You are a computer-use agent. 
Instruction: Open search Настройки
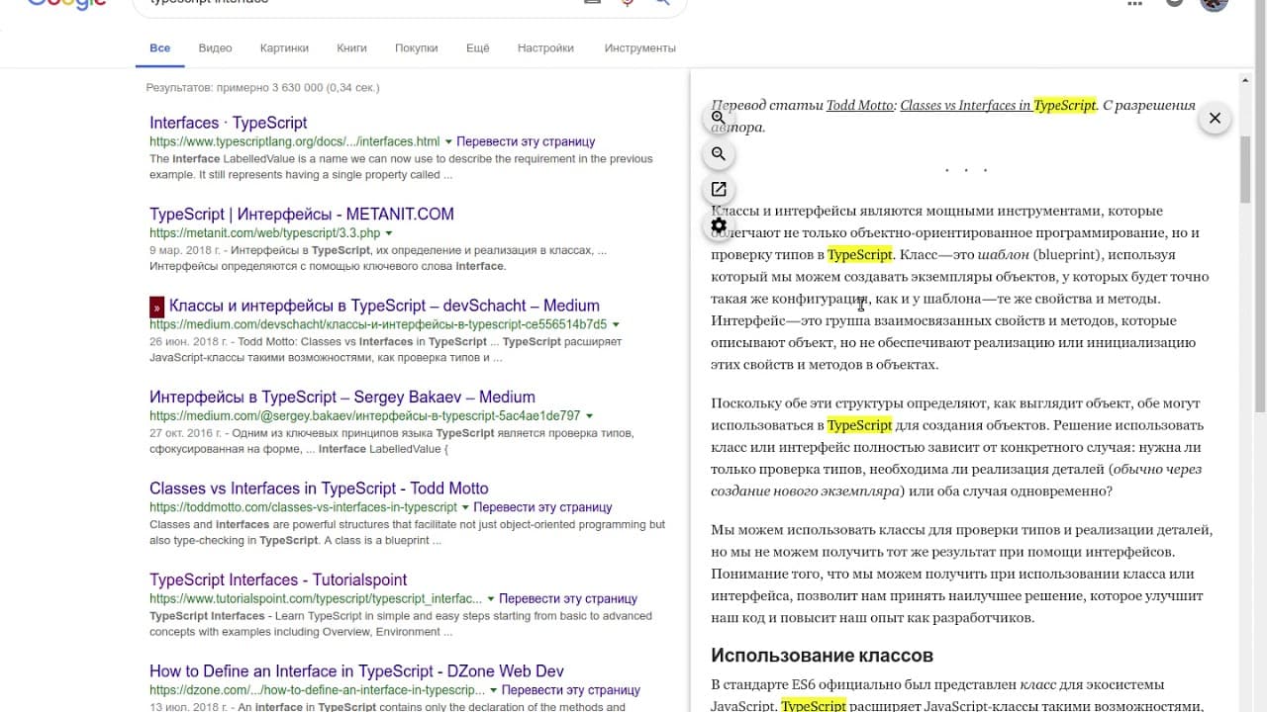click(545, 47)
